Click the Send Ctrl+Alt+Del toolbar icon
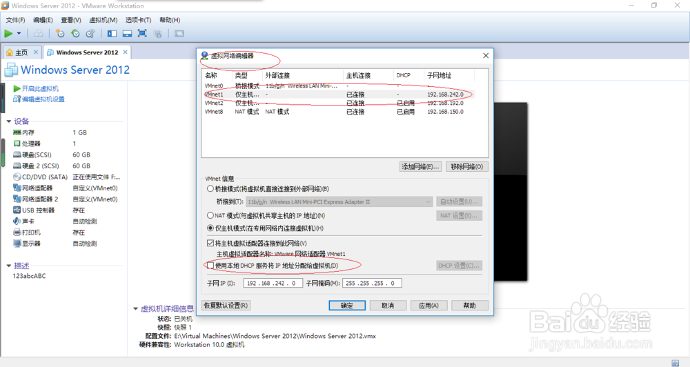Image resolution: width=690 pixels, height=367 pixels. pos(38,33)
